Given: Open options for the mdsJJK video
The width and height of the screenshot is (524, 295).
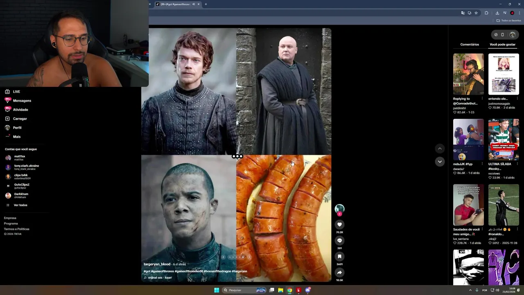Looking at the screenshot, I should click(482, 164).
